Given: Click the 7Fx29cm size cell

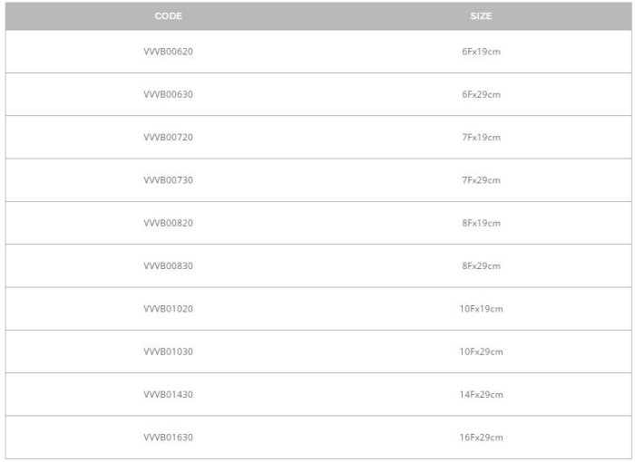Looking at the screenshot, I should [481, 180].
